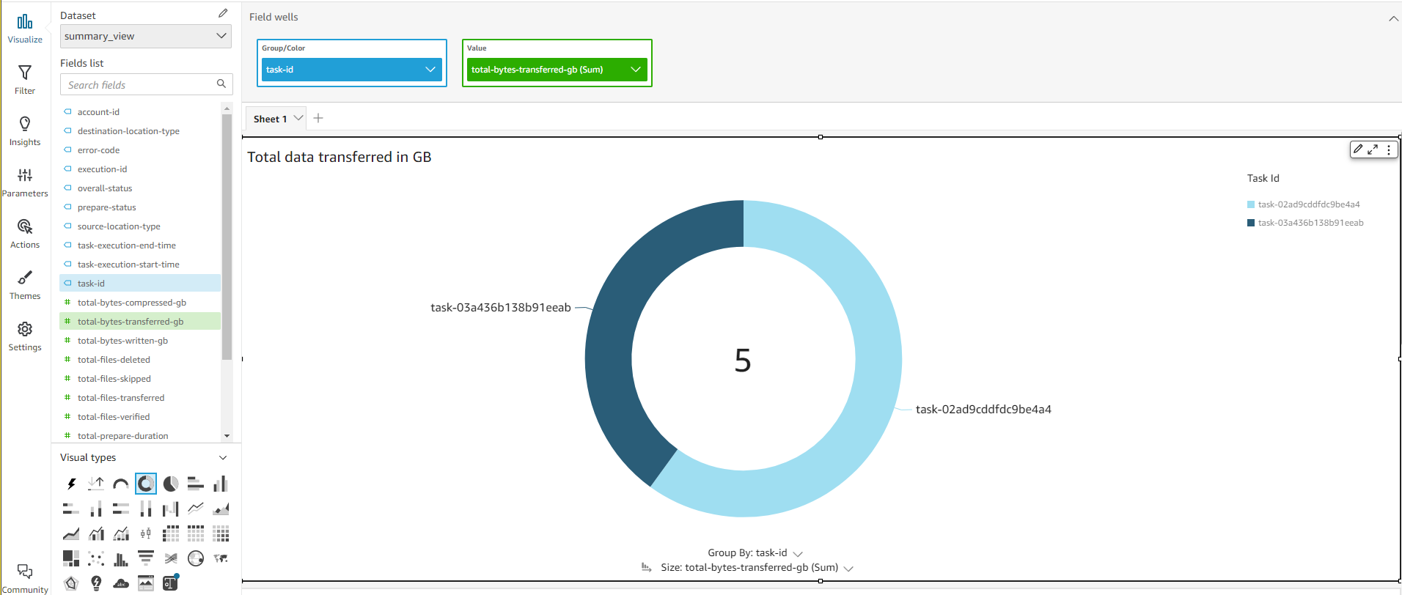Select the Scatter plot visual type

tap(96, 558)
